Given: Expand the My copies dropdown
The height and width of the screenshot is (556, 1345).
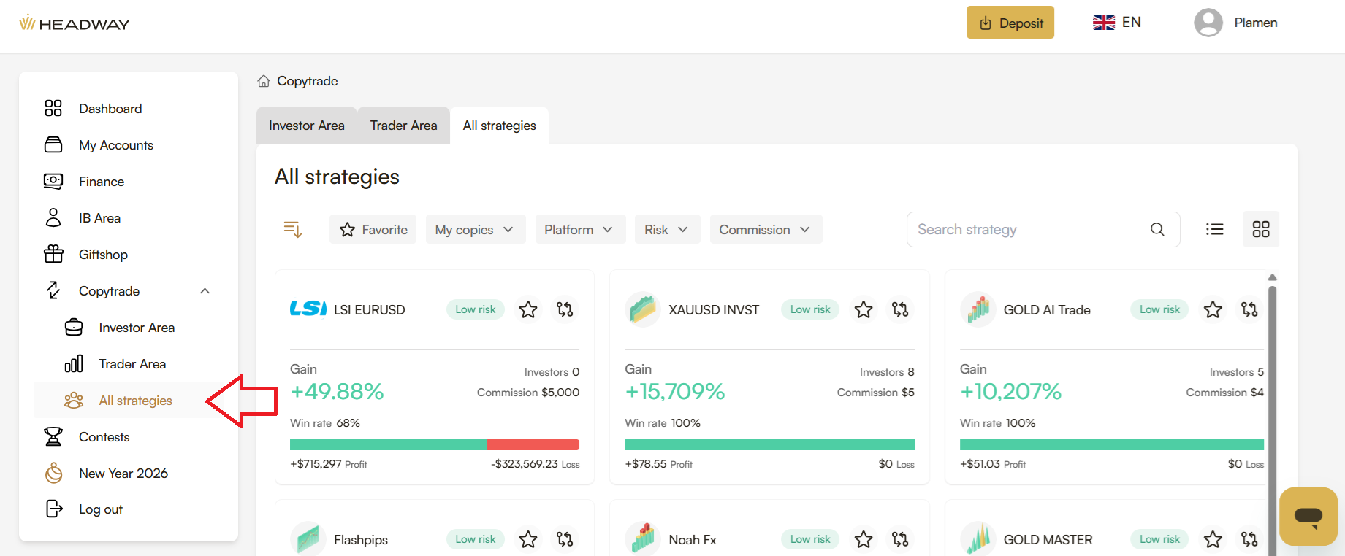Looking at the screenshot, I should click(x=476, y=229).
